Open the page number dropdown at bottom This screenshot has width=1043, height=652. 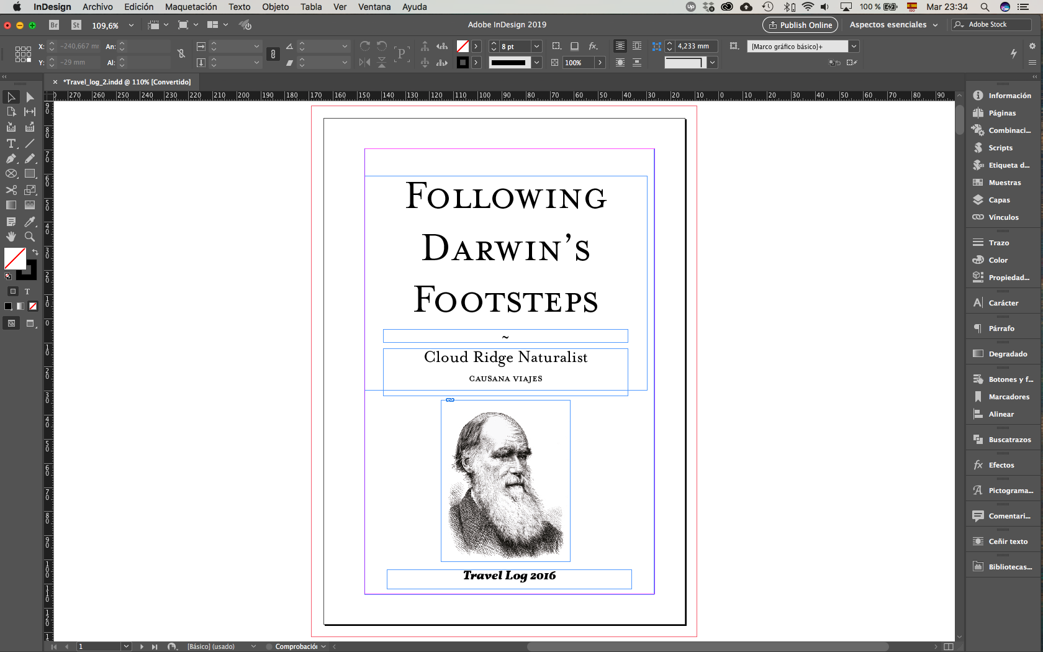tap(127, 646)
